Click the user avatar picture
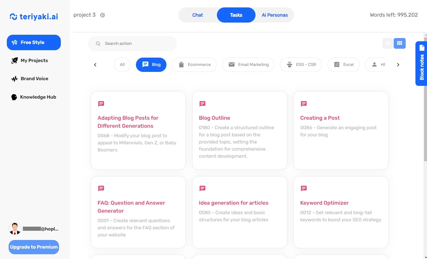427x259 pixels. [15, 229]
